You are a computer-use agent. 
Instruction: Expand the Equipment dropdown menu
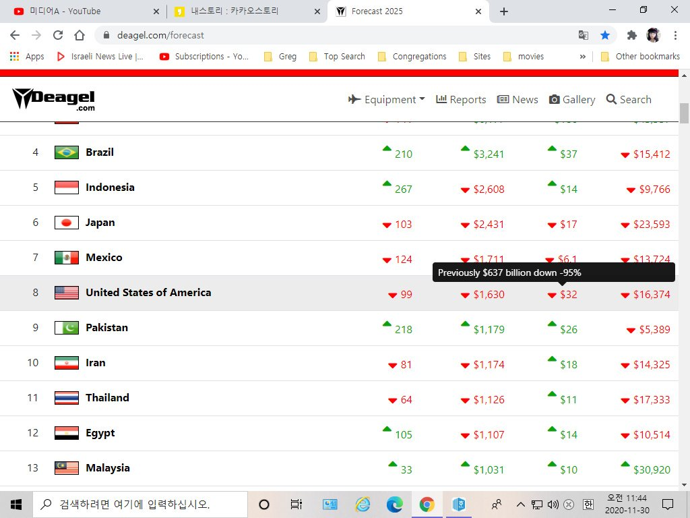pyautogui.click(x=387, y=99)
